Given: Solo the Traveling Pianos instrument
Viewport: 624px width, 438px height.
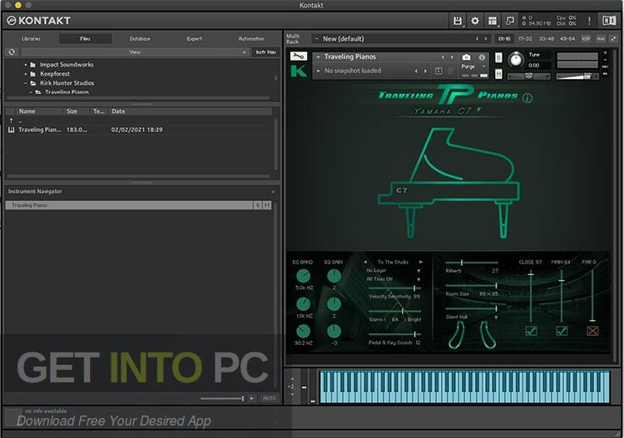Looking at the screenshot, I should coord(498,58).
